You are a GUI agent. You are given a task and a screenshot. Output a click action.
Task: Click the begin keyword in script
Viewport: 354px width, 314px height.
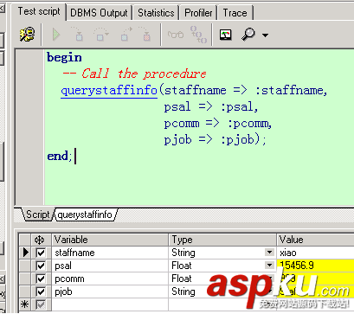pyautogui.click(x=64, y=58)
